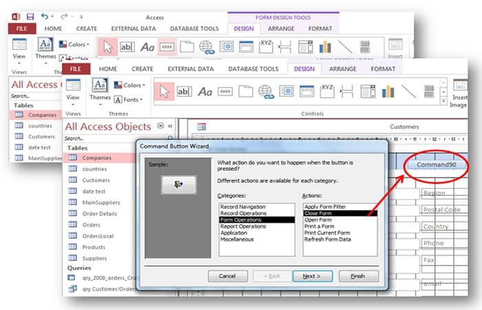Open Customize Quick Access Toolbar dropdown
The width and height of the screenshot is (482, 310).
pos(81,17)
